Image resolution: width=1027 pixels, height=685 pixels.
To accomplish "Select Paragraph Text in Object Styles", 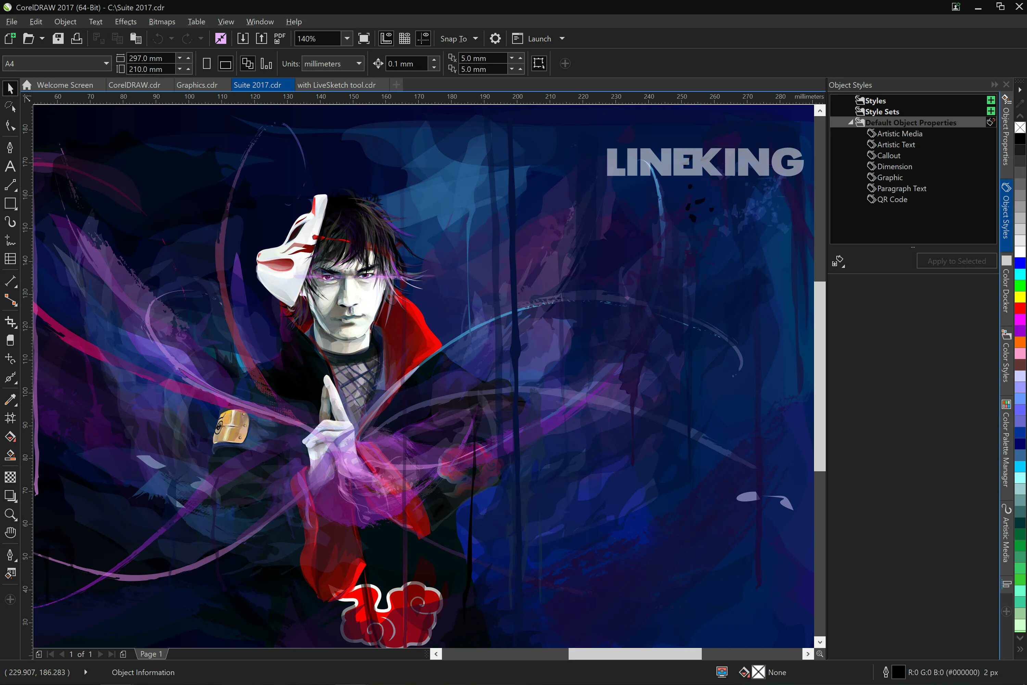I will point(901,188).
